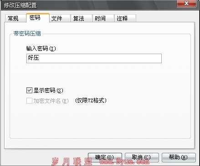Confirm with the 确定 button
This screenshot has height=166, width=200.
coord(105,157)
